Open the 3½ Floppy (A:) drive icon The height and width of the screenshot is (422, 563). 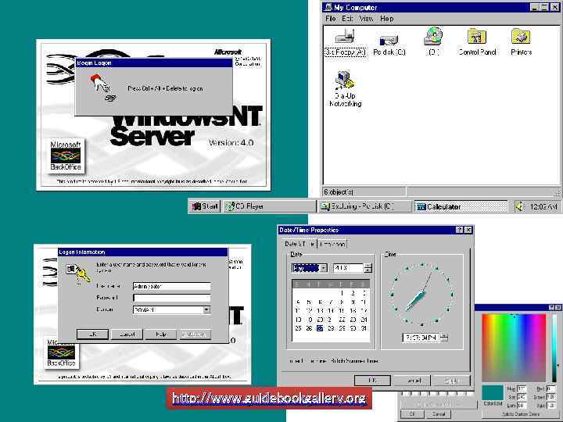pos(345,42)
